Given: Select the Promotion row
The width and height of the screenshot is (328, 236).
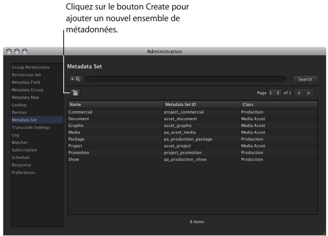Looking at the screenshot, I should (x=193, y=152).
